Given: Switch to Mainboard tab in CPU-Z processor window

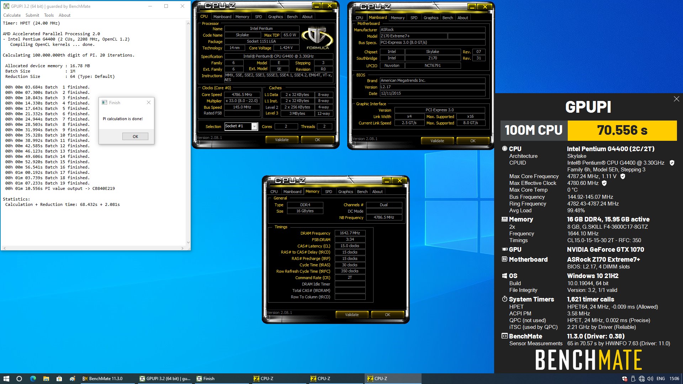Looking at the screenshot, I should click(x=222, y=17).
